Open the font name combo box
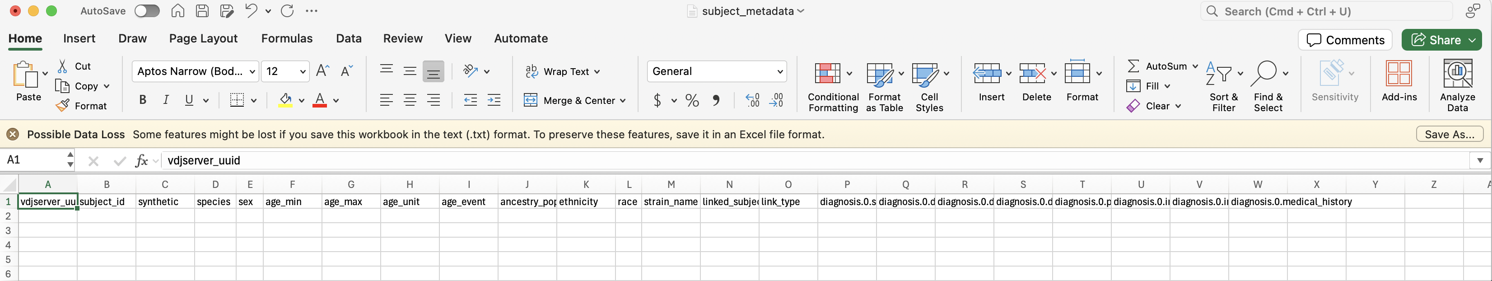The height and width of the screenshot is (281, 1492). point(195,71)
